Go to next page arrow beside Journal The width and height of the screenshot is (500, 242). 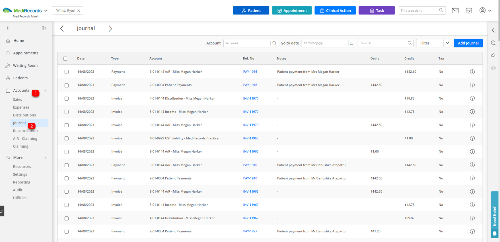coord(110,28)
